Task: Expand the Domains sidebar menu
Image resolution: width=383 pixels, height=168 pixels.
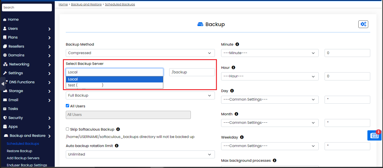Action: pyautogui.click(x=27, y=55)
